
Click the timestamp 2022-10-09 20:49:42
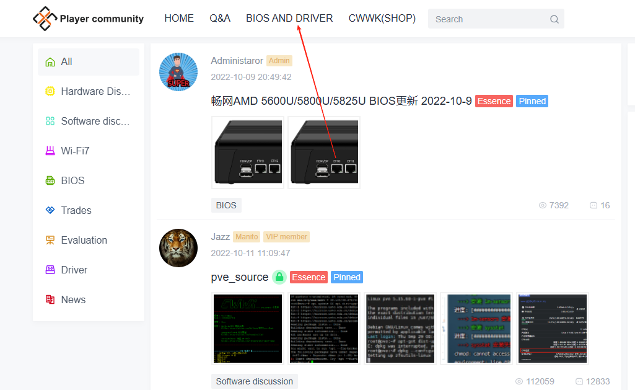point(251,77)
